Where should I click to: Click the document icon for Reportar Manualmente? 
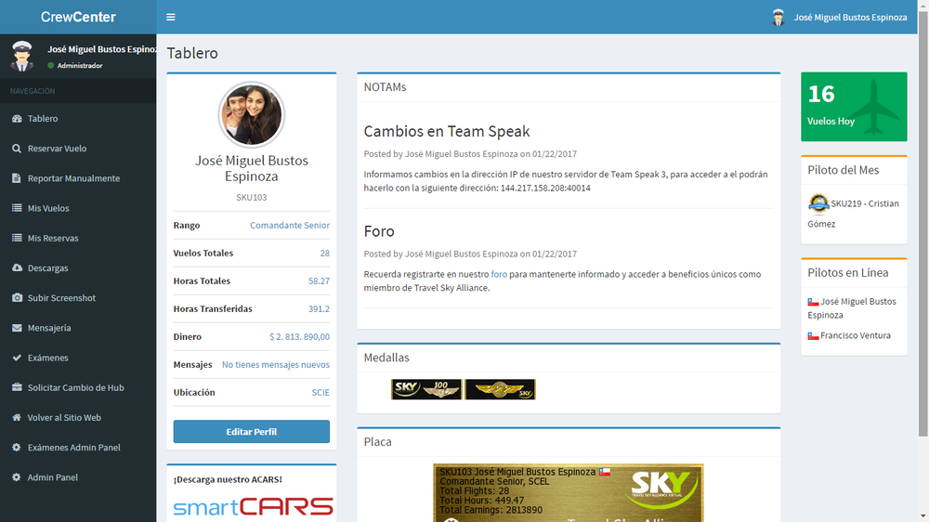coord(17,178)
